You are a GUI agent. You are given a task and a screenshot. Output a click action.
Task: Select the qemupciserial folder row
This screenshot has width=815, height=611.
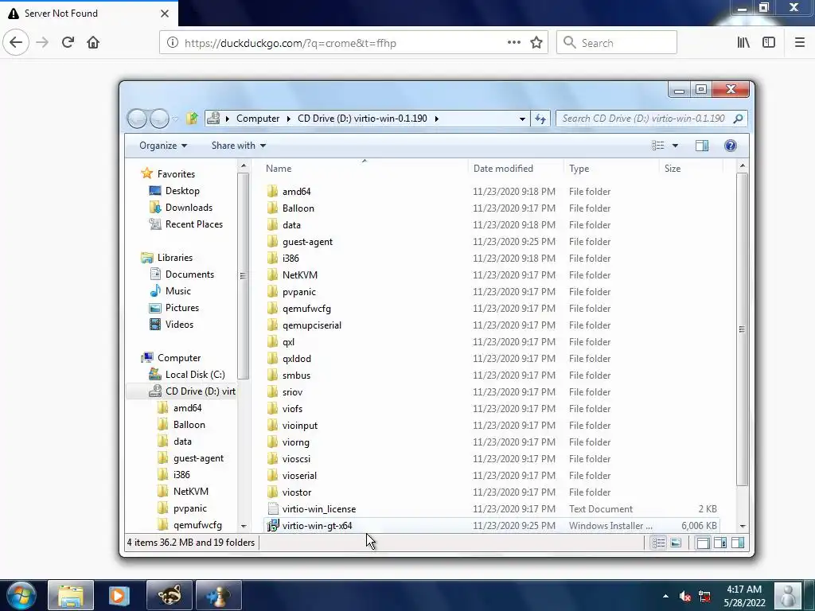tap(491, 325)
